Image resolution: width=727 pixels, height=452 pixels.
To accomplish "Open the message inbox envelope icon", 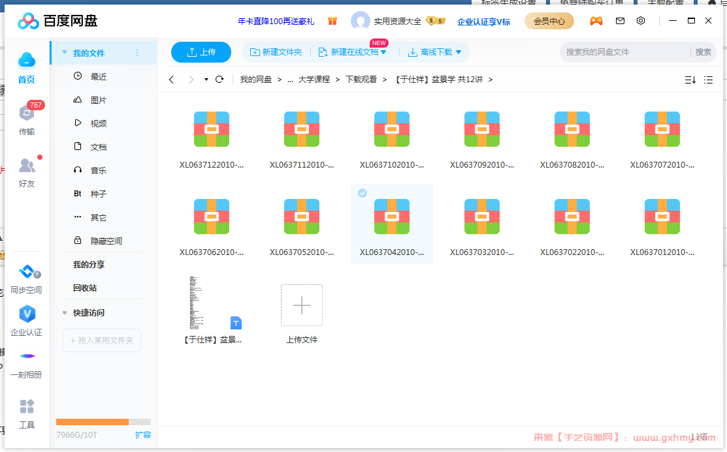I will click(620, 20).
